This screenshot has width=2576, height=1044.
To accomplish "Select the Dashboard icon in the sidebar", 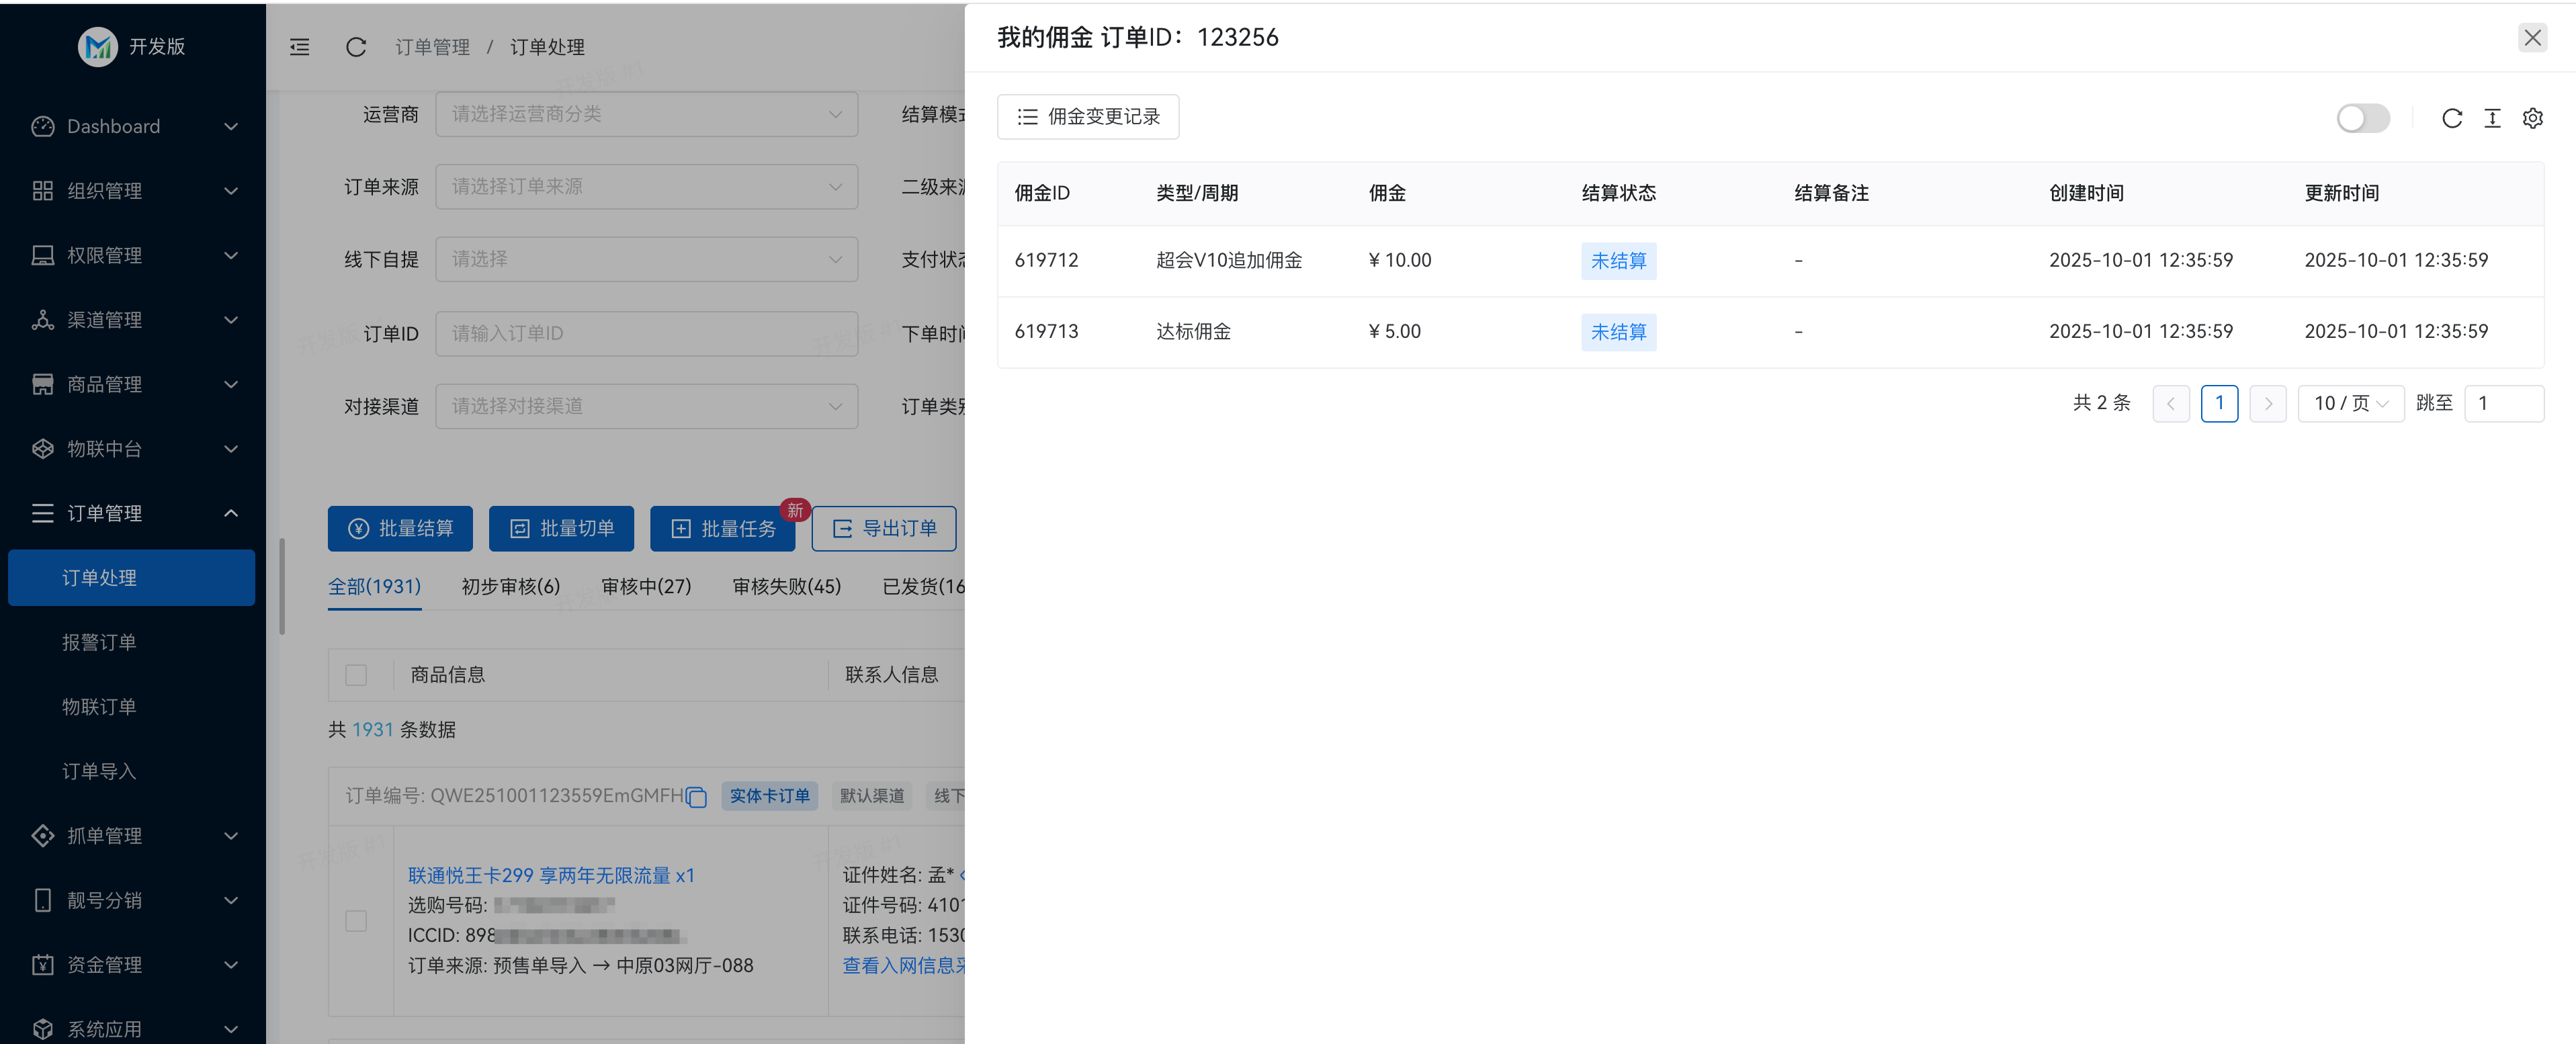I will [x=42, y=126].
